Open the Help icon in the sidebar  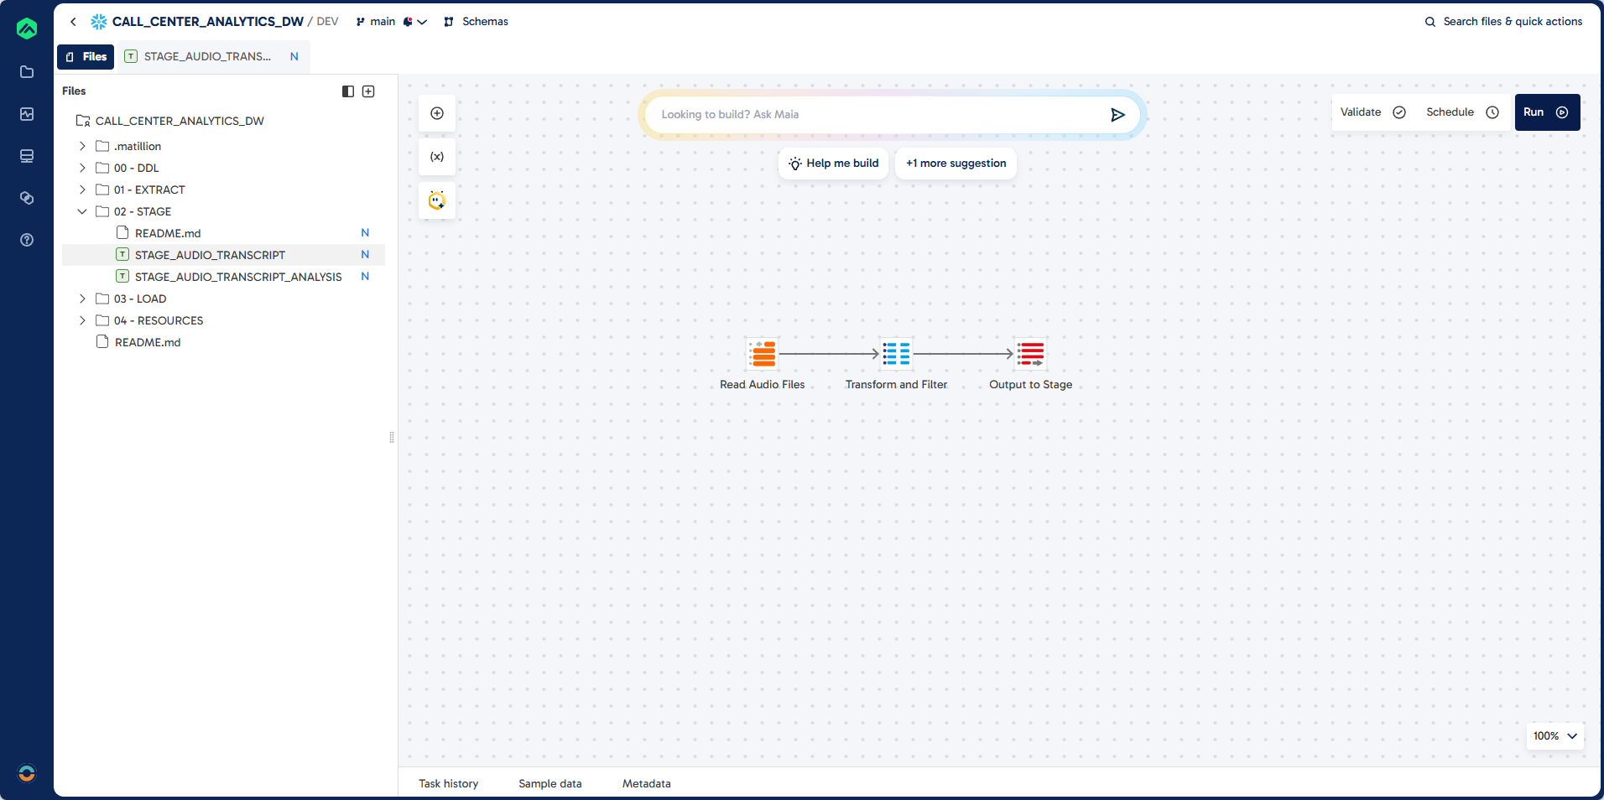(27, 240)
